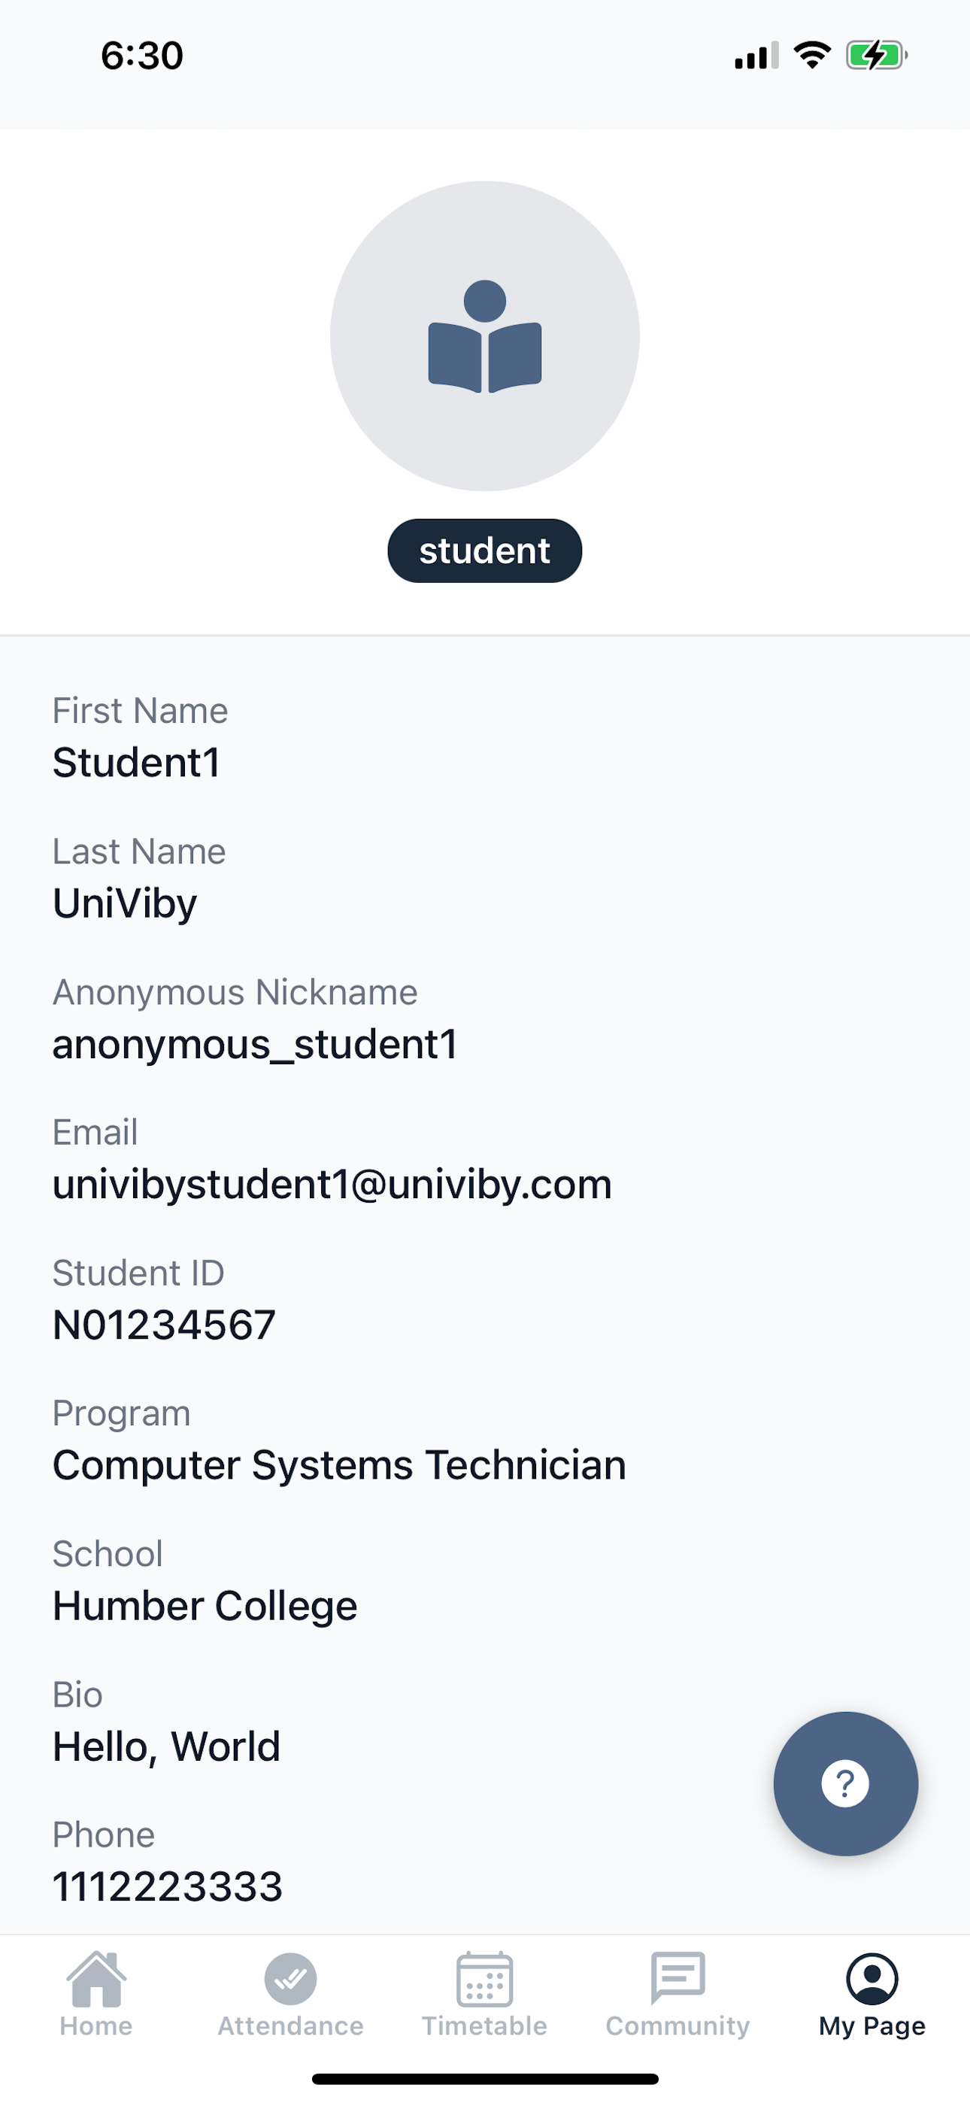Open the Timetable calendar icon

coord(484,1979)
